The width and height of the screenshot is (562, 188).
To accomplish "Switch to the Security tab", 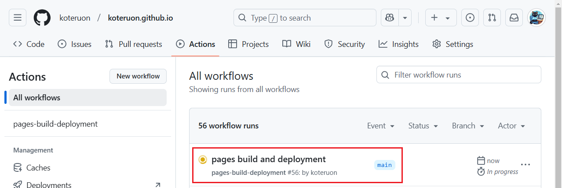I will tap(345, 44).
